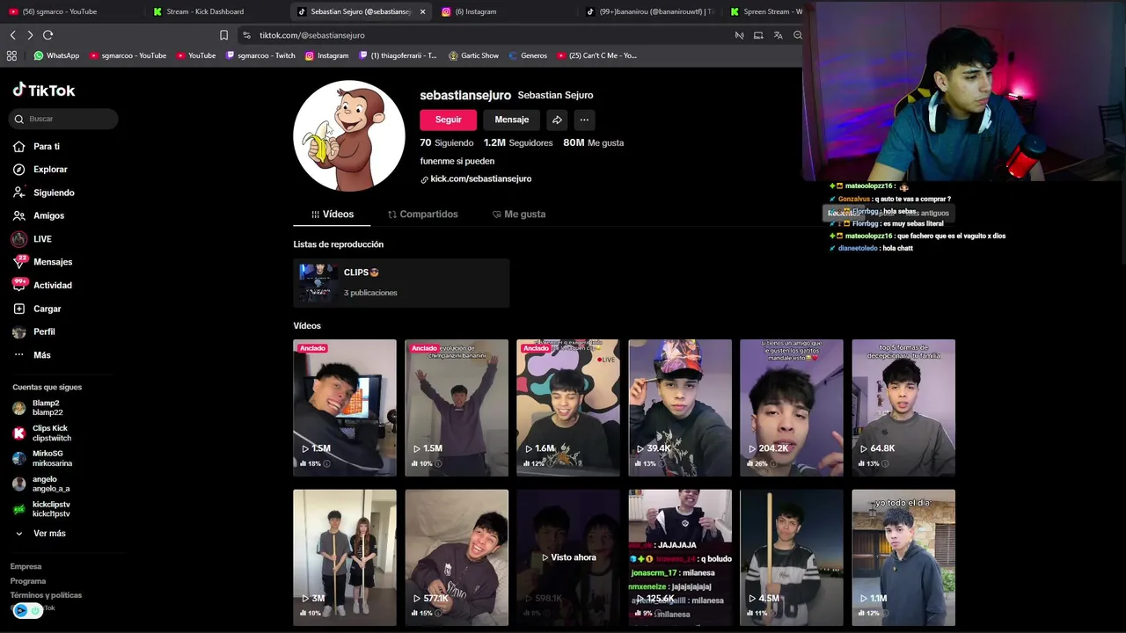
Task: Click the bookmark icon in address bar
Action: pos(223,35)
